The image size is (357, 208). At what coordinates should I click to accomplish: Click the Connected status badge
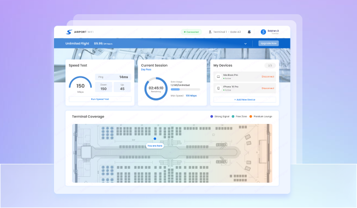click(191, 32)
